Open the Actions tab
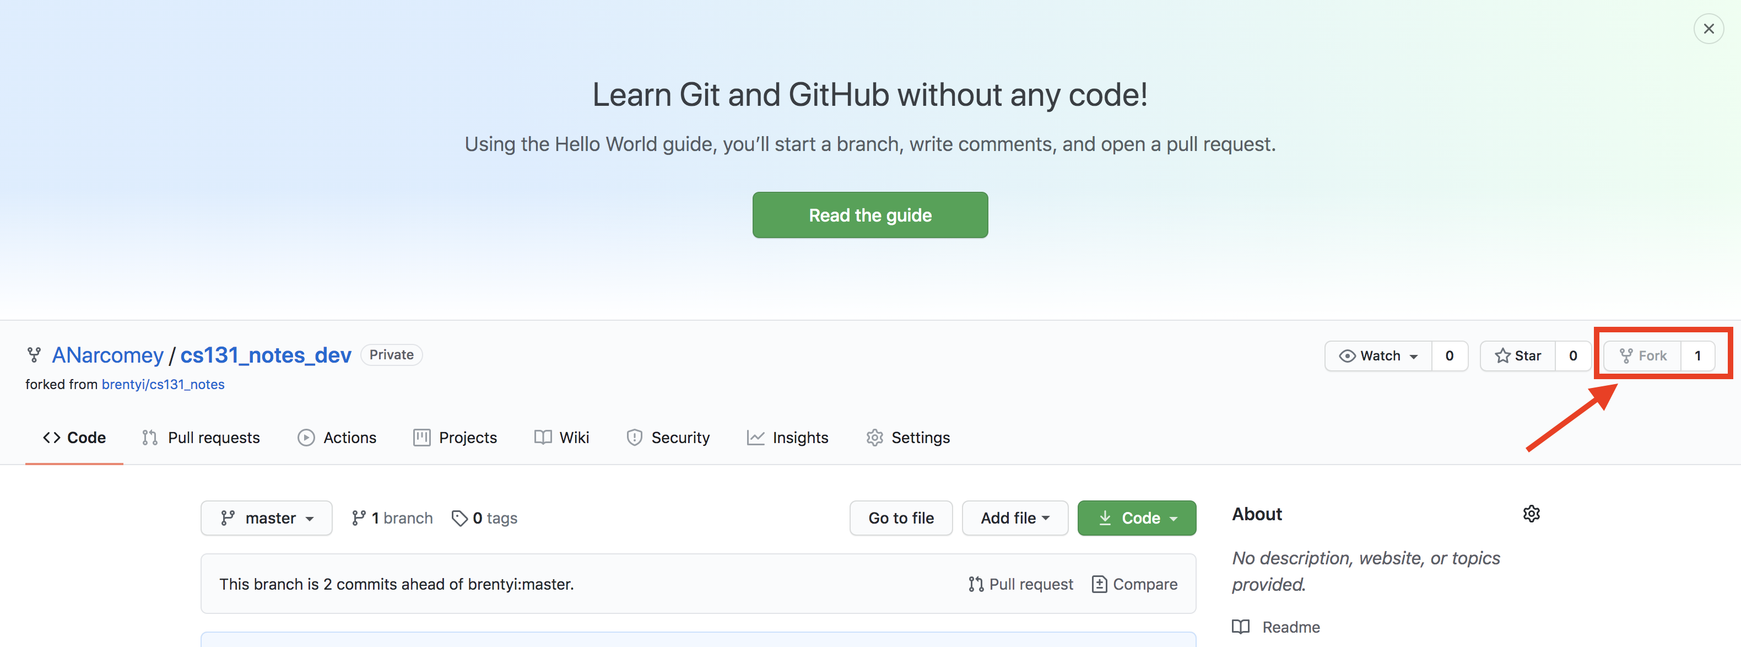 point(337,438)
